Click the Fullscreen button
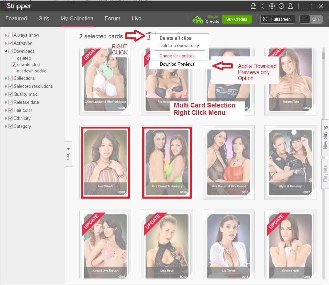The image size is (329, 285). click(x=278, y=19)
